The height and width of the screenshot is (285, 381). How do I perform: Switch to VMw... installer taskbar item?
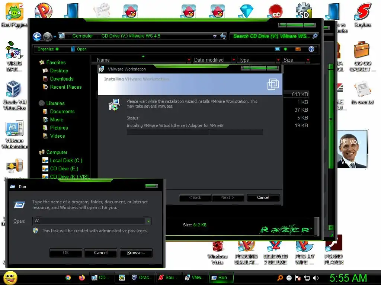[195, 278]
